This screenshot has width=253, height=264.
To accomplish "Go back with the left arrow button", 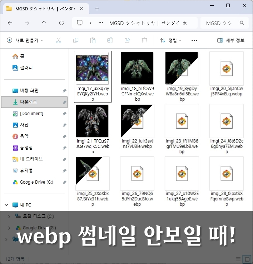I will coord(10,23).
